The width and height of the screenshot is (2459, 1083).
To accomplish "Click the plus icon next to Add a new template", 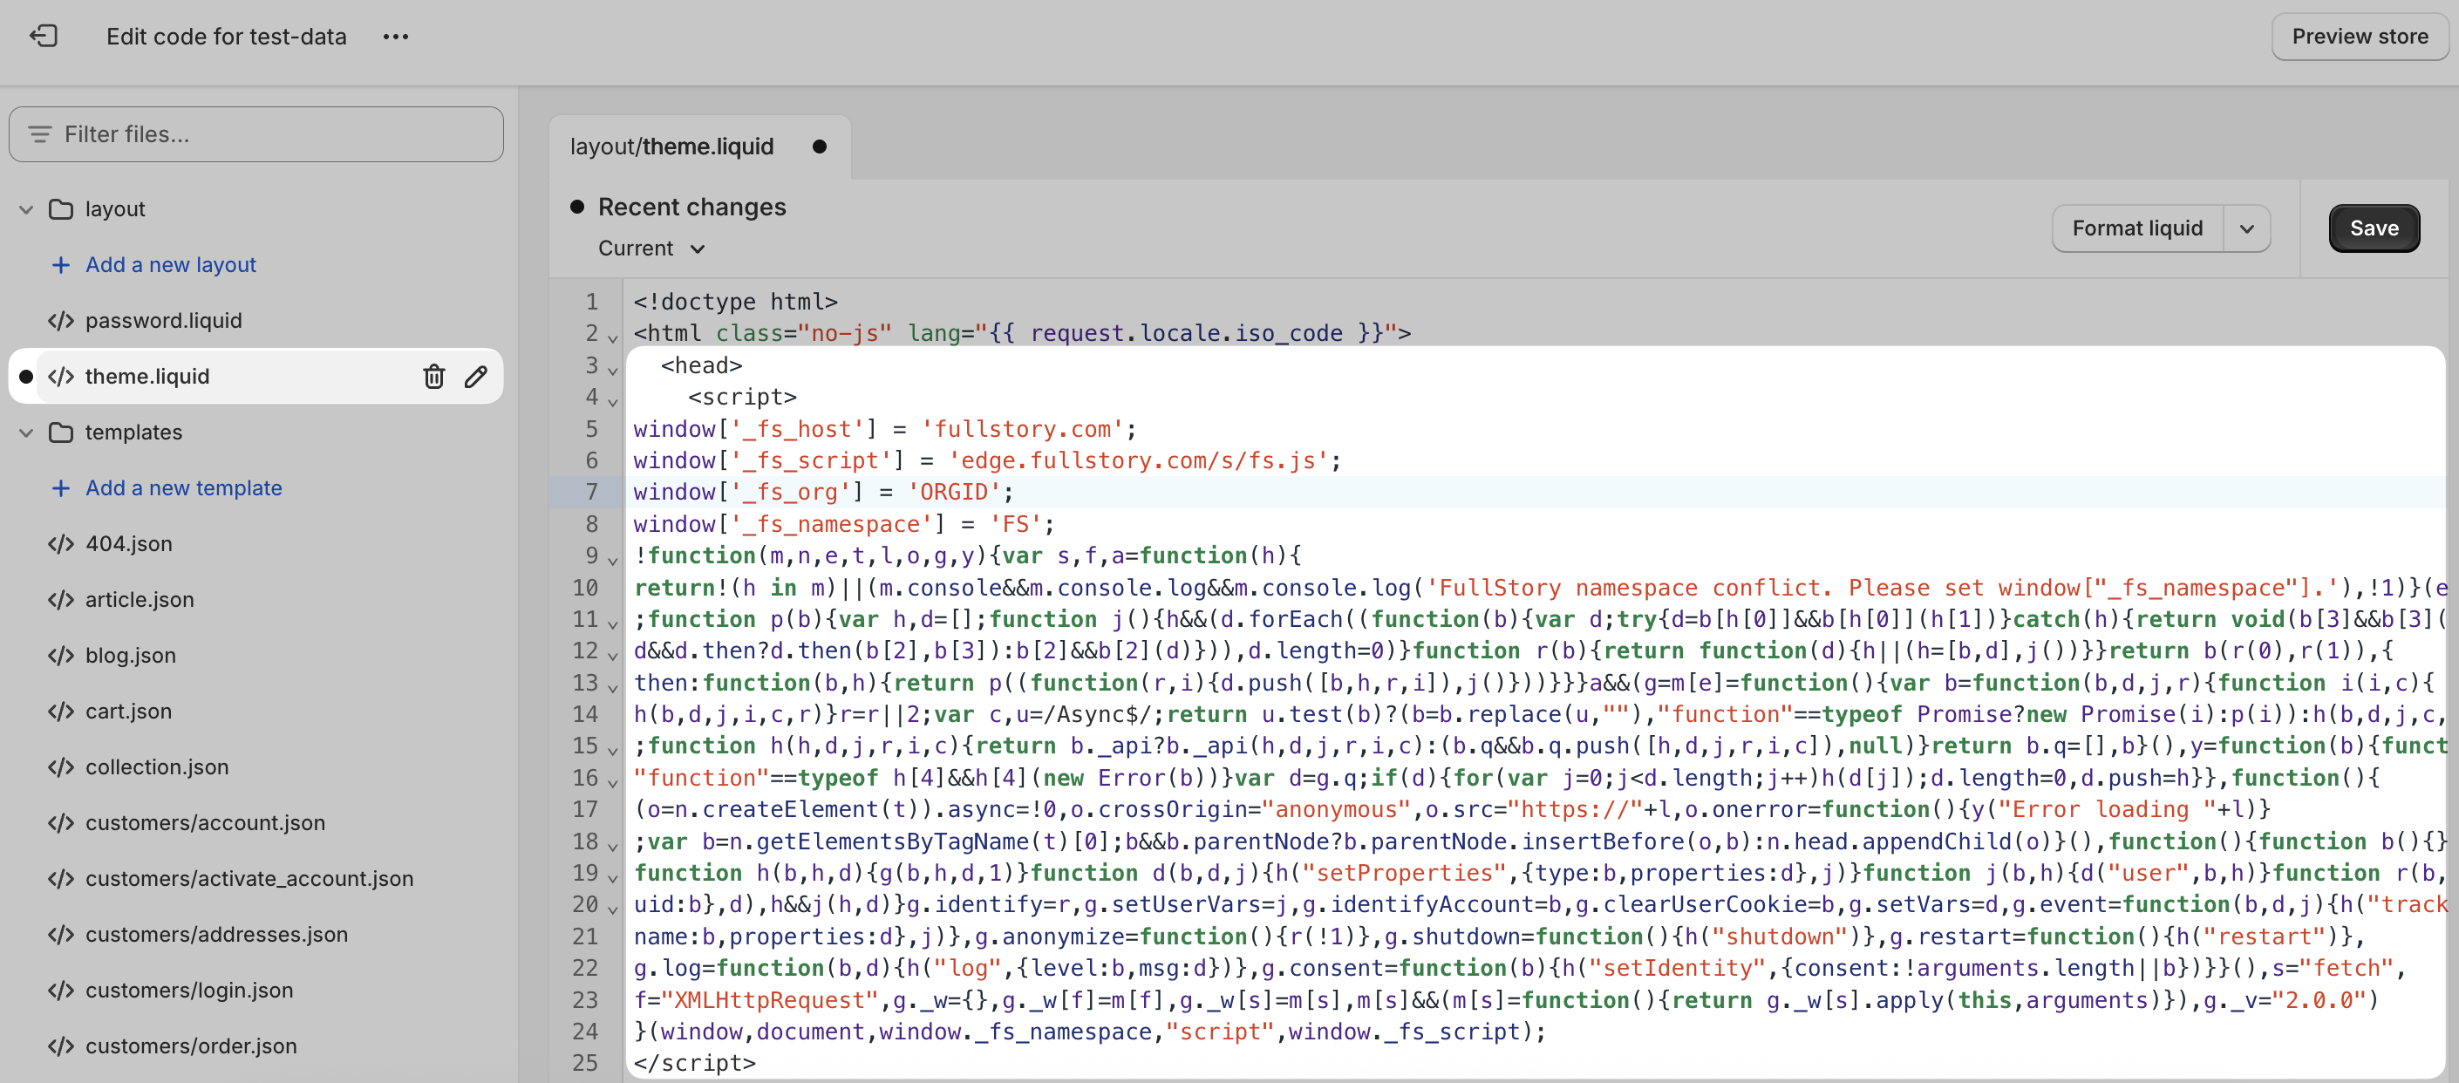I will [61, 487].
